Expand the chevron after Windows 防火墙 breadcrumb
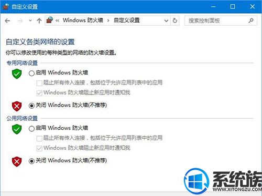The width and height of the screenshot is (262, 196). point(108,20)
